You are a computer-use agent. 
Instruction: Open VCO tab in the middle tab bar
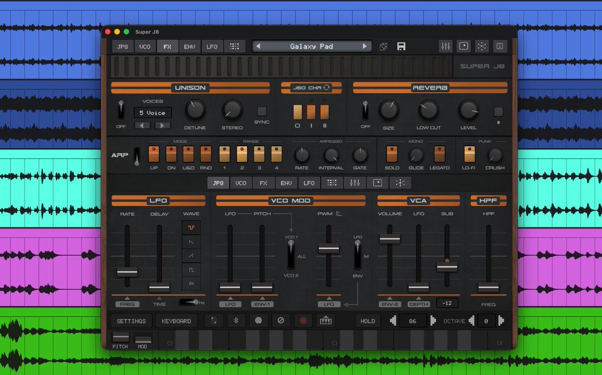point(241,183)
